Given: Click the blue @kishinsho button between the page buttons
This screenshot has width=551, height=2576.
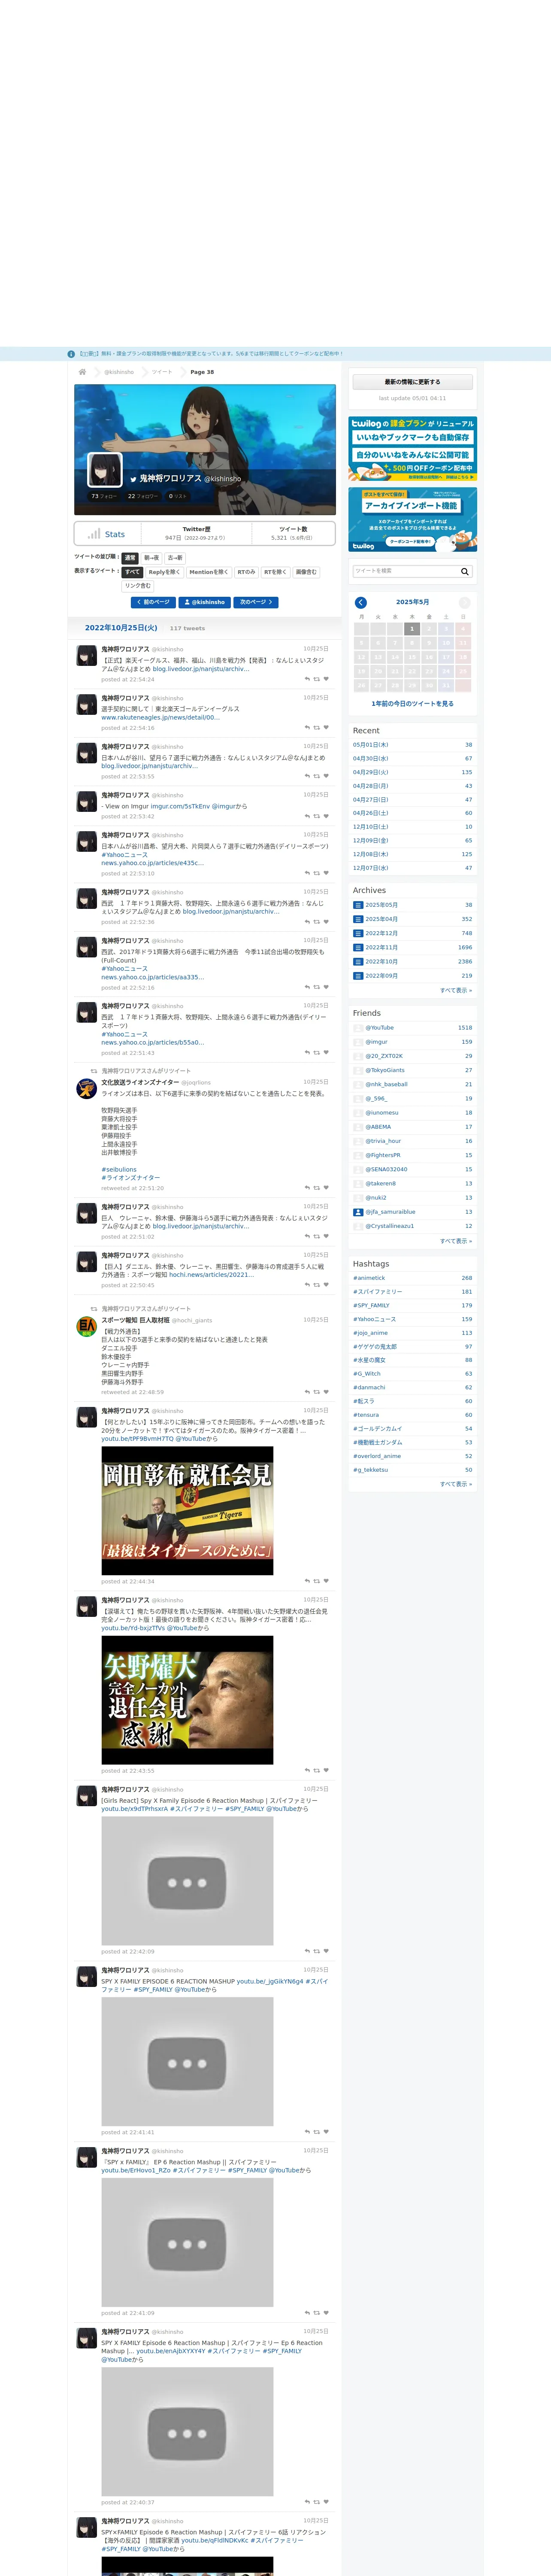Looking at the screenshot, I should pyautogui.click(x=205, y=602).
